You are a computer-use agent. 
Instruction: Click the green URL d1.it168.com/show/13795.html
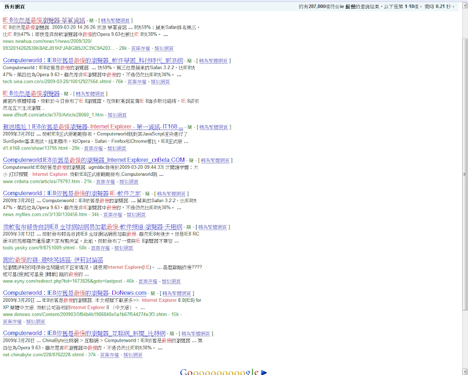click(36, 148)
